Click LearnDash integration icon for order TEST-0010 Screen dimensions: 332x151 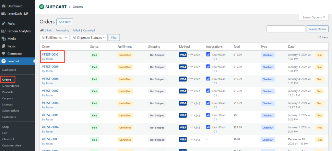[208, 55]
